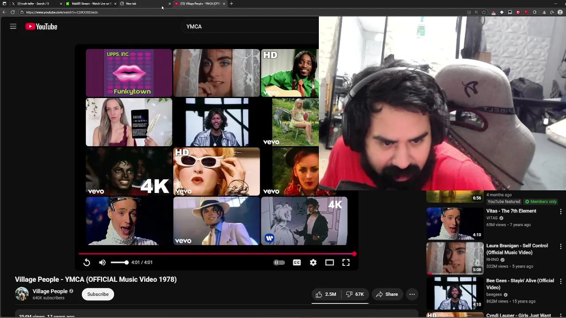This screenshot has height=318, width=566.
Task: Open Laura Branigan - Self Control sidebar title
Action: tap(517, 249)
